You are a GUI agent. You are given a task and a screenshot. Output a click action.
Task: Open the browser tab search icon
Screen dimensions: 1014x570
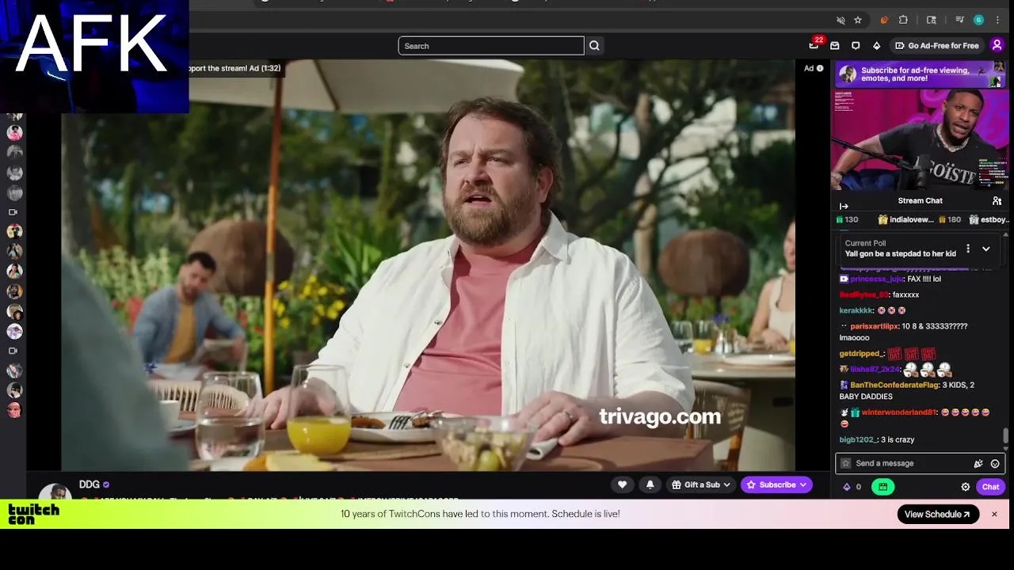click(x=932, y=20)
